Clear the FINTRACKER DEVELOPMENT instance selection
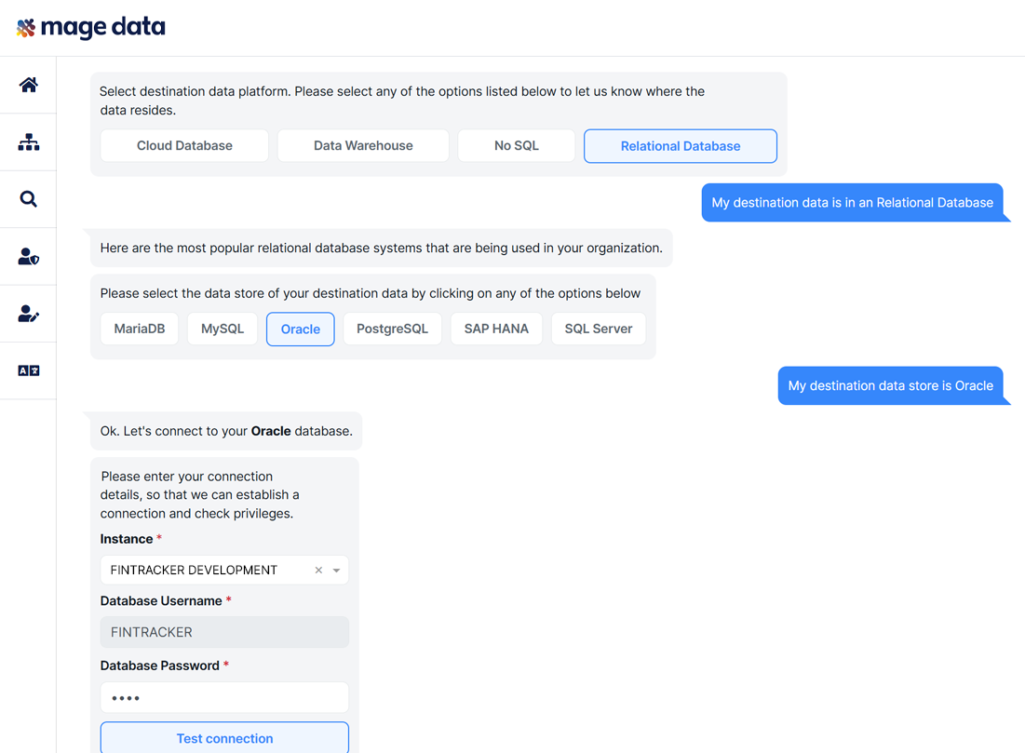 tap(318, 571)
